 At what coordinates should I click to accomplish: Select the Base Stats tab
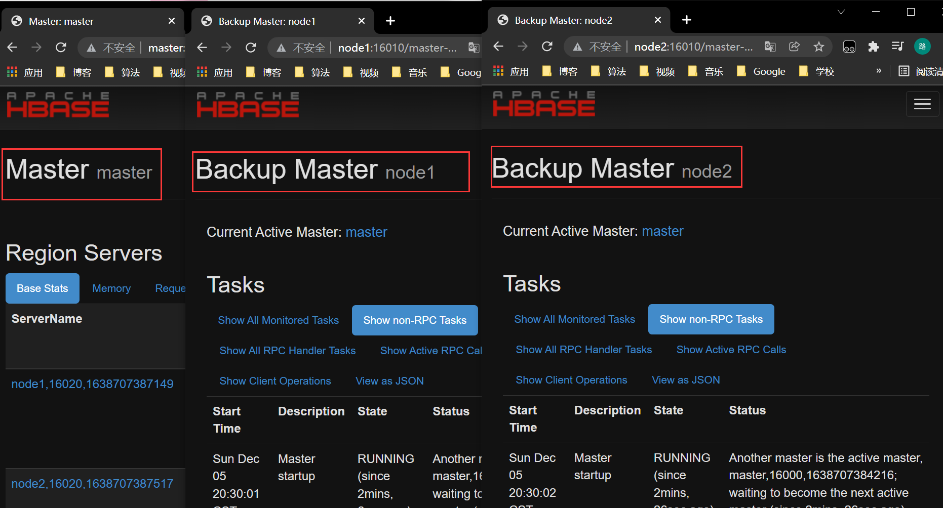coord(43,288)
